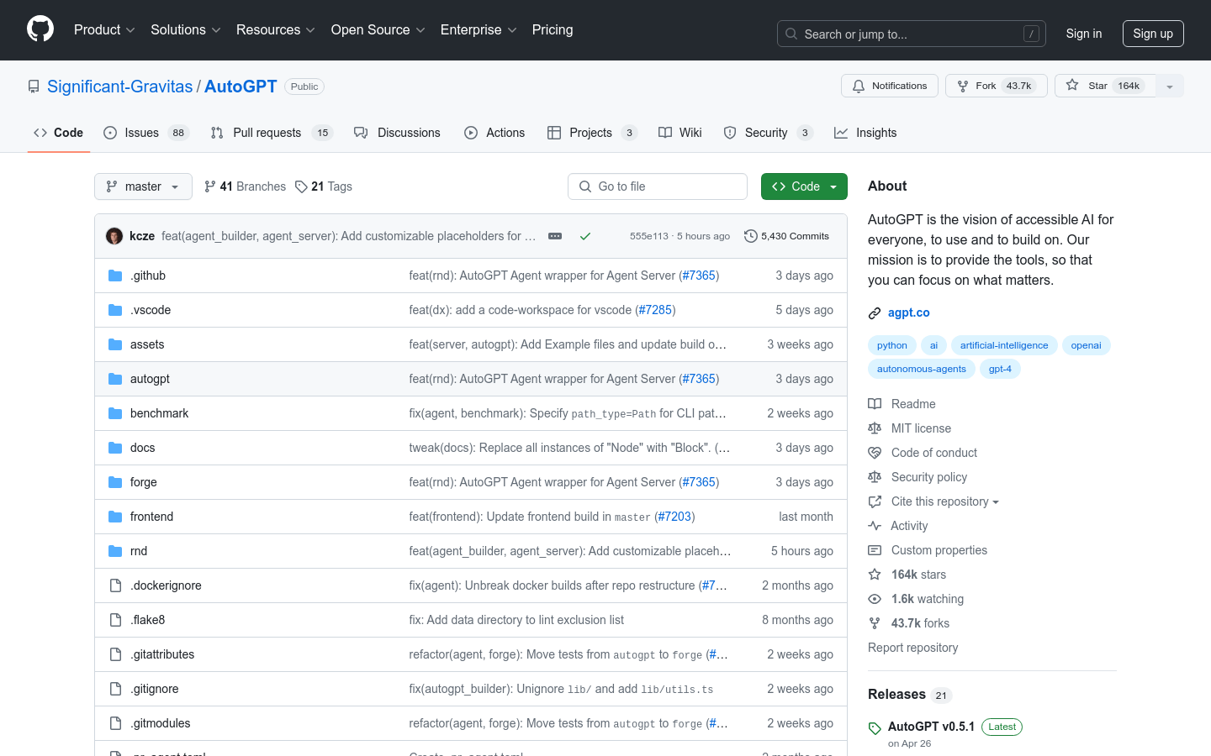Open the .gitattributes file
Viewport: 1211px width, 756px height.
[x=162, y=654]
